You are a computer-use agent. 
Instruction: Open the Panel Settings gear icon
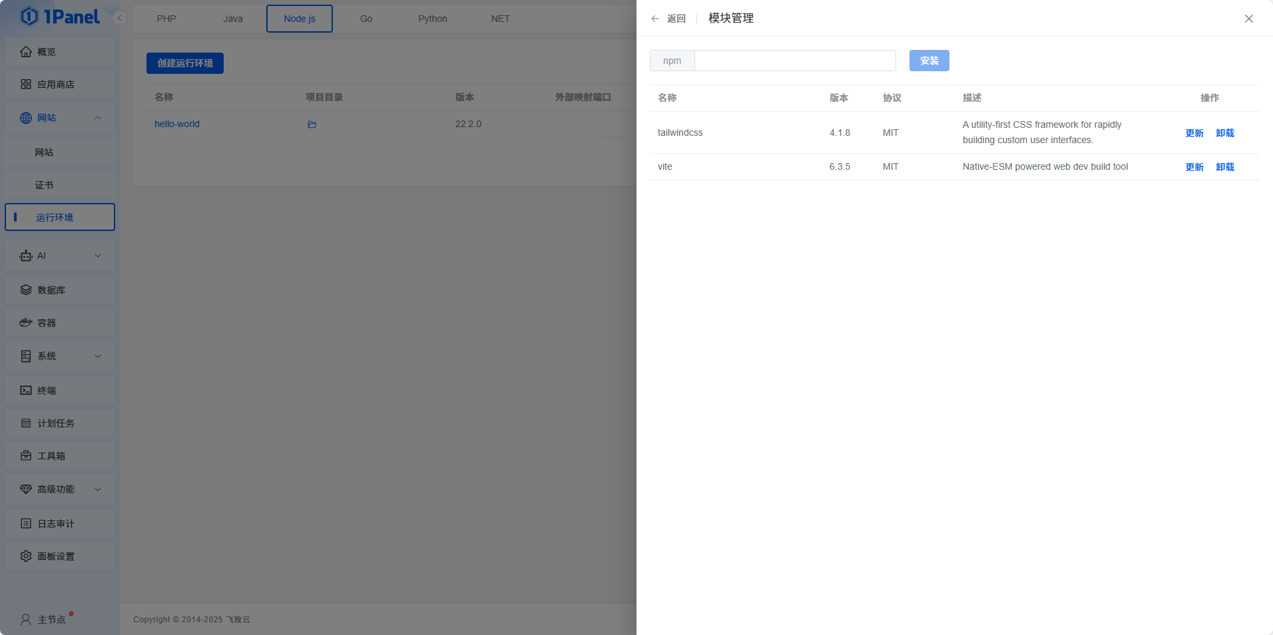[26, 556]
